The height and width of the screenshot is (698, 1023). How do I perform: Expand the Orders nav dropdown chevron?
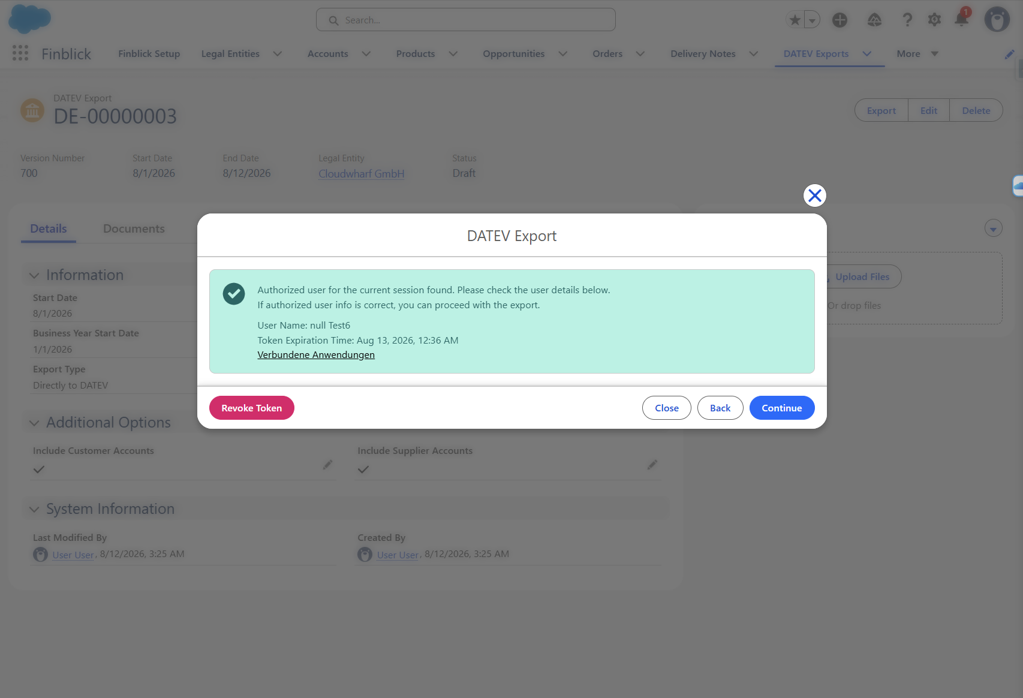pyautogui.click(x=640, y=54)
